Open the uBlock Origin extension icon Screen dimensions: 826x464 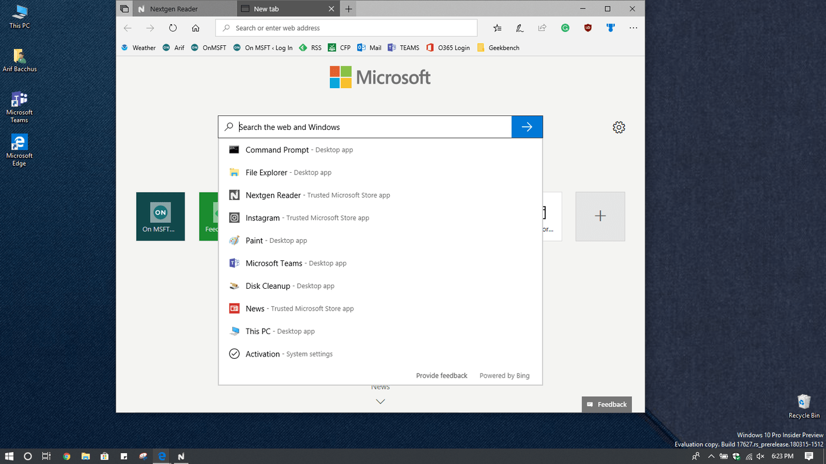tap(588, 28)
